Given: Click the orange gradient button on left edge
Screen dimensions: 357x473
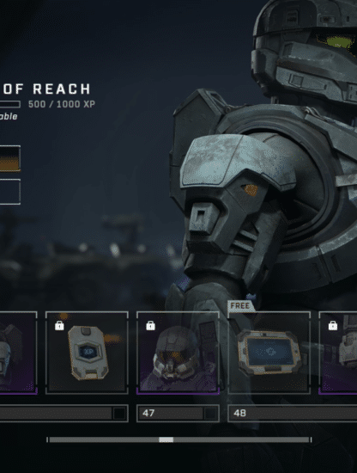Looking at the screenshot, I should coord(10,159).
